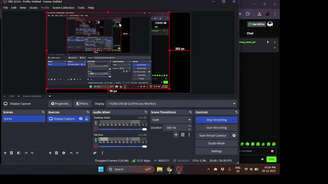Move the source up
328x184 pixels.
[71, 153]
